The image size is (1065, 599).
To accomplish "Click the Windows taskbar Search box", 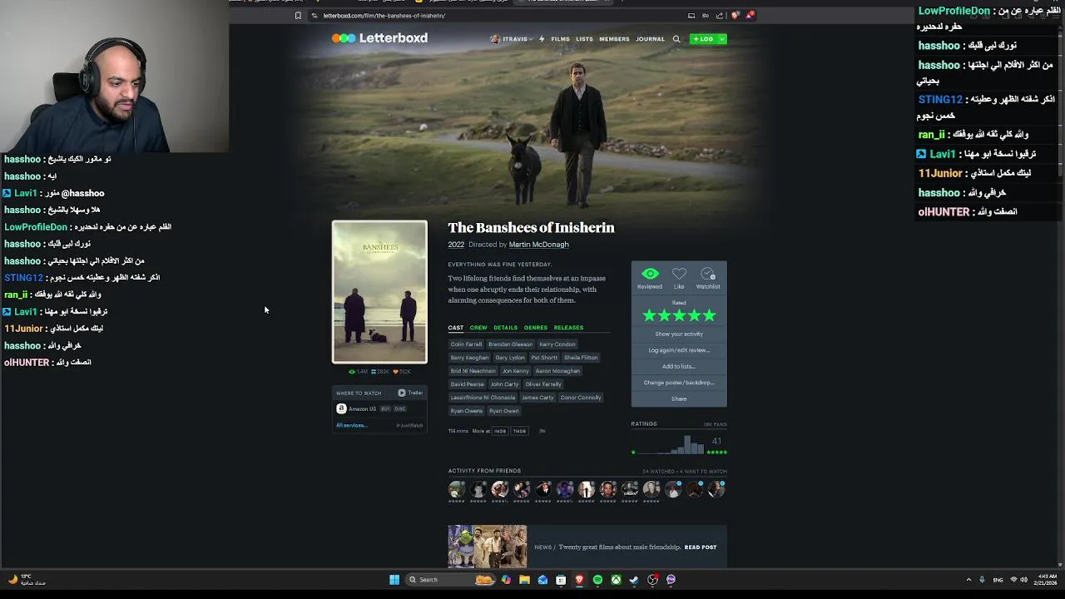I will coord(449,580).
